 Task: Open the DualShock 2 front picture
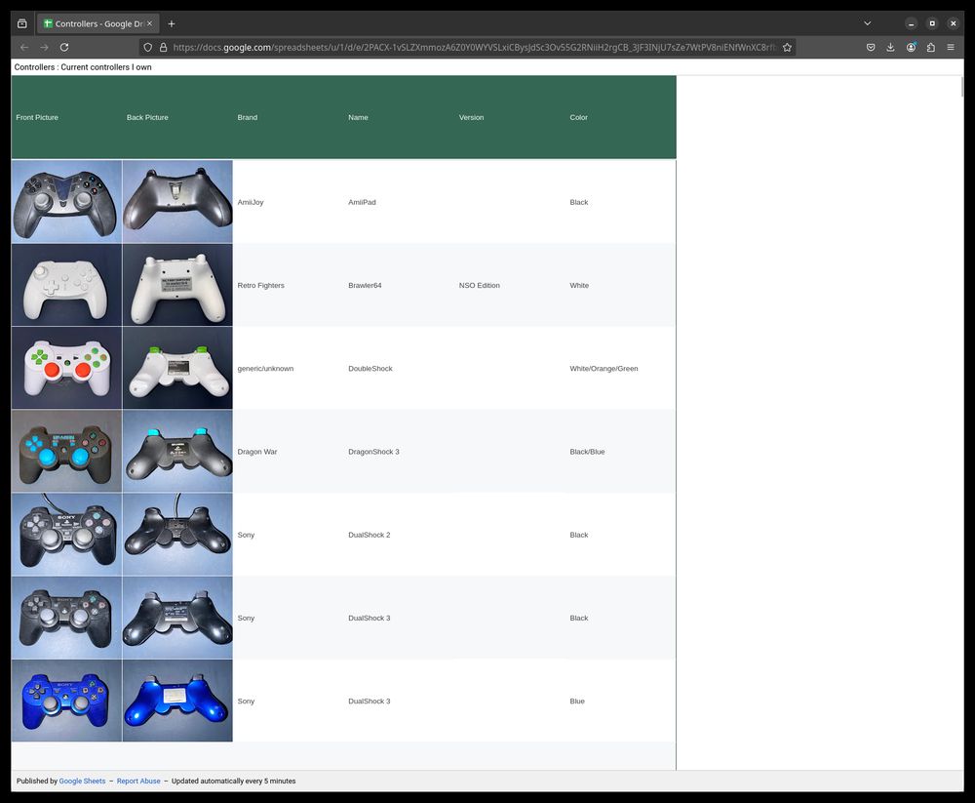tap(66, 534)
